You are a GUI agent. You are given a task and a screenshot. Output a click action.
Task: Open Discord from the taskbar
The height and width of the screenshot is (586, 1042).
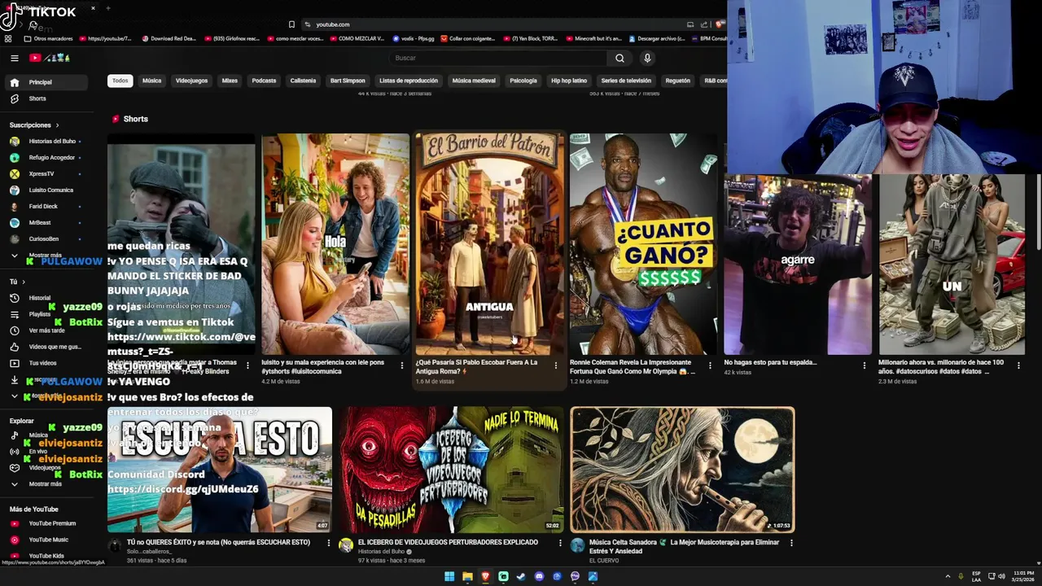(x=539, y=576)
